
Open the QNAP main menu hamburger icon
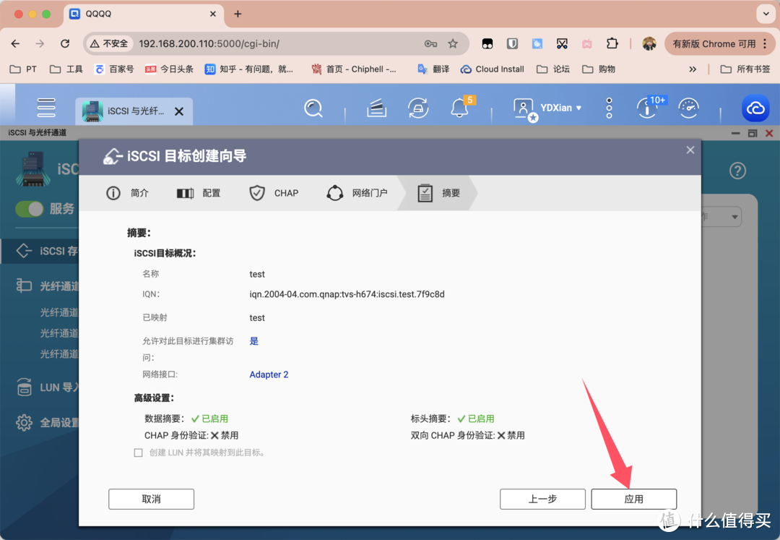[x=46, y=108]
